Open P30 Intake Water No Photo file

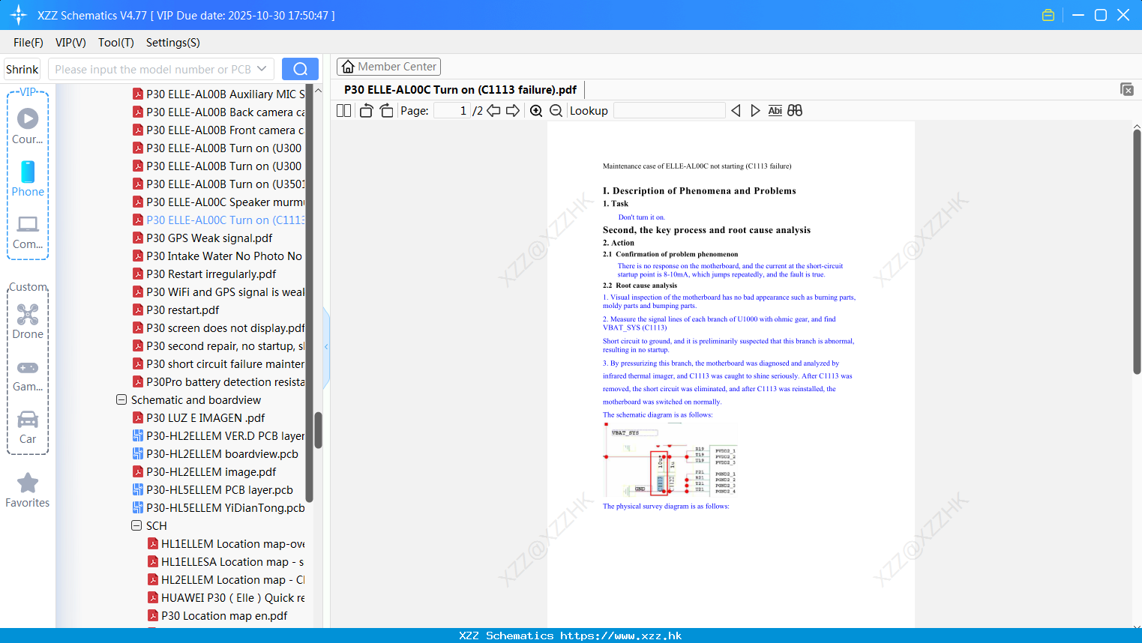[218, 256]
